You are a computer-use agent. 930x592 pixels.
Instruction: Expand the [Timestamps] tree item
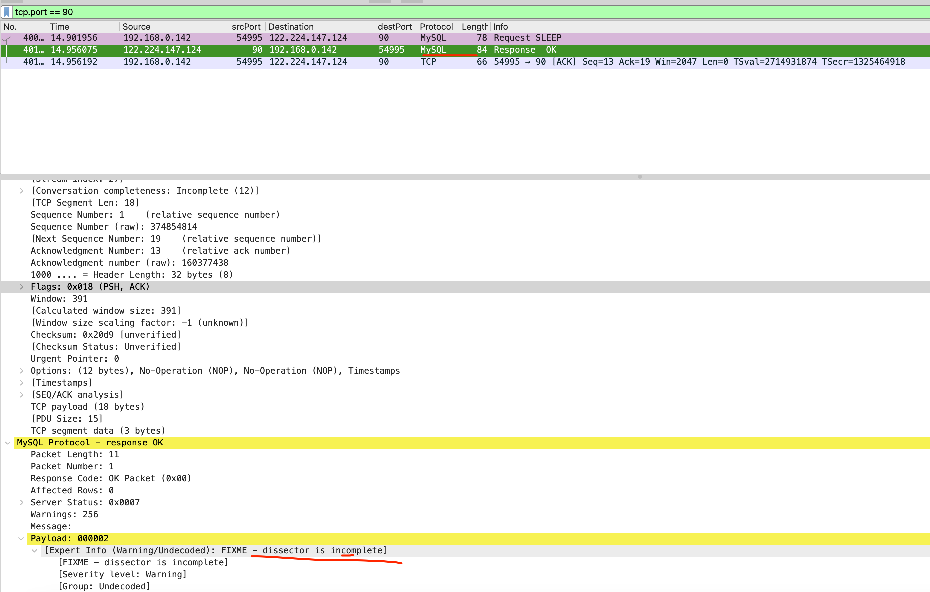coord(22,383)
